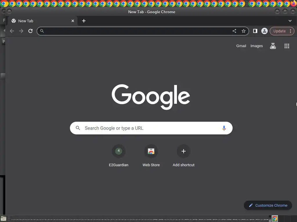Click the Chrome icon in the bottom taskbar
This screenshot has width=297, height=222.
pos(275,219)
